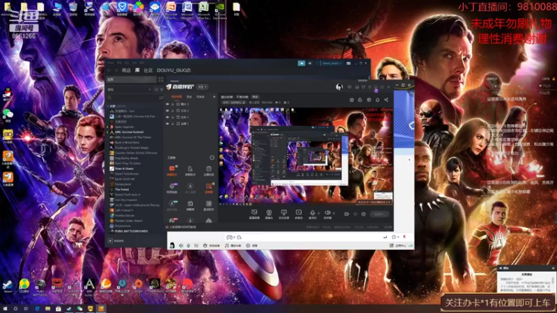The width and height of the screenshot is (557, 313).
Task: Click screen capture source icon below preview
Action: [254, 214]
